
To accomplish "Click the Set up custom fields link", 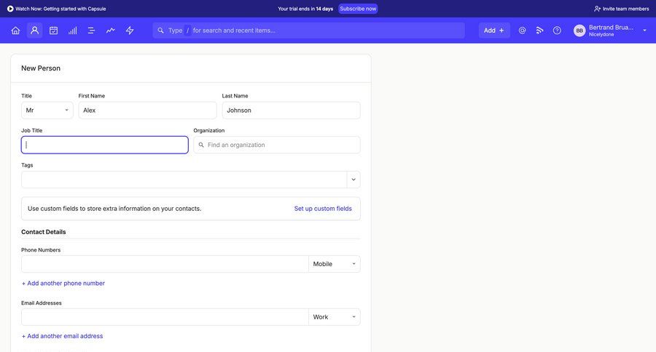I will coord(323,209).
